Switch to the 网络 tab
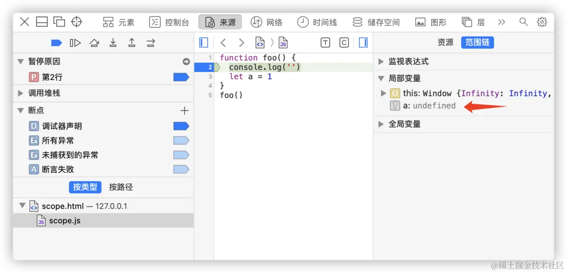The height and width of the screenshot is (273, 567). point(267,22)
